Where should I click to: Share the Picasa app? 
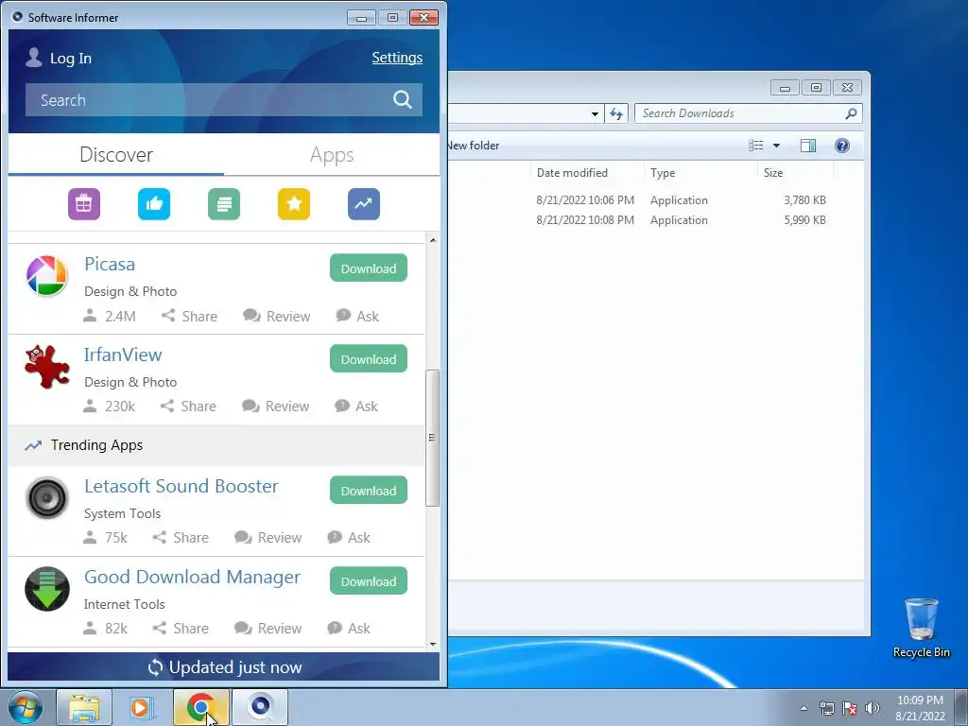pos(189,316)
